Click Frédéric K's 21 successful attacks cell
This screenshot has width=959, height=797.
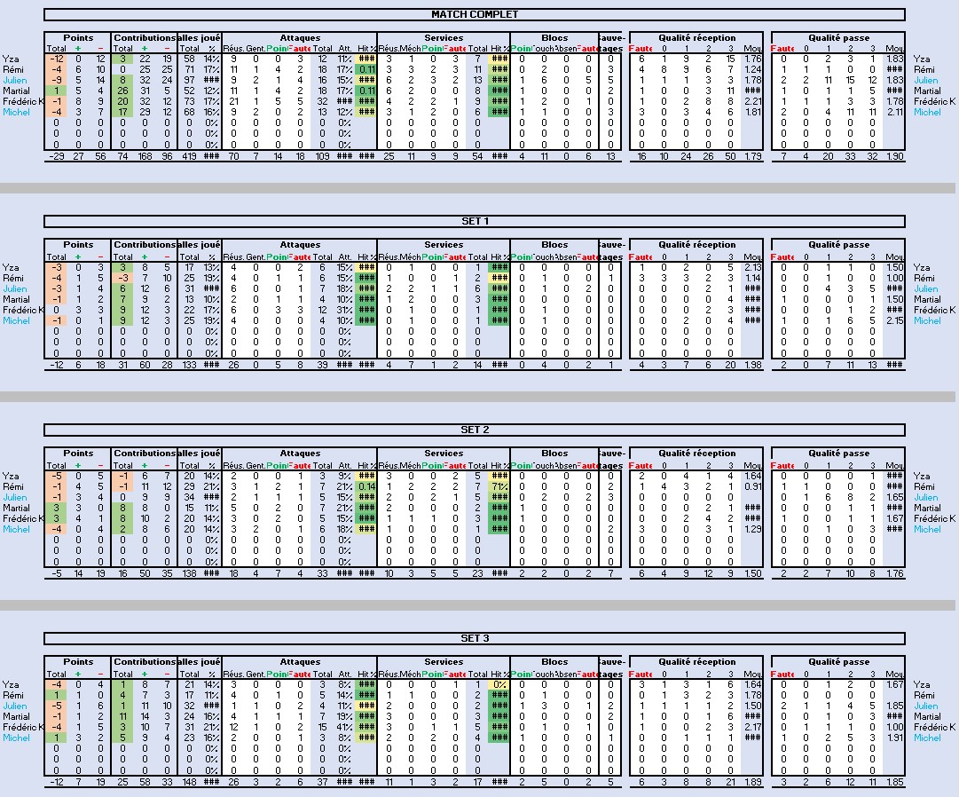point(233,101)
